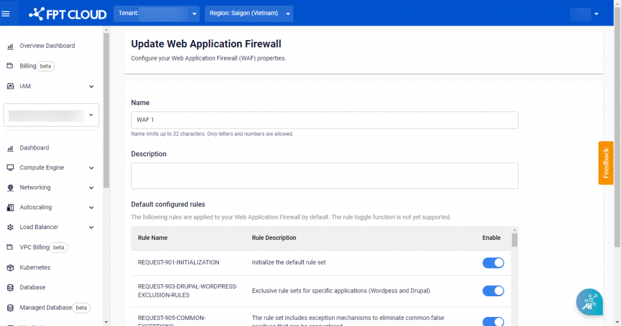Open Billing in the sidebar
This screenshot has height=326, width=621.
click(28, 66)
